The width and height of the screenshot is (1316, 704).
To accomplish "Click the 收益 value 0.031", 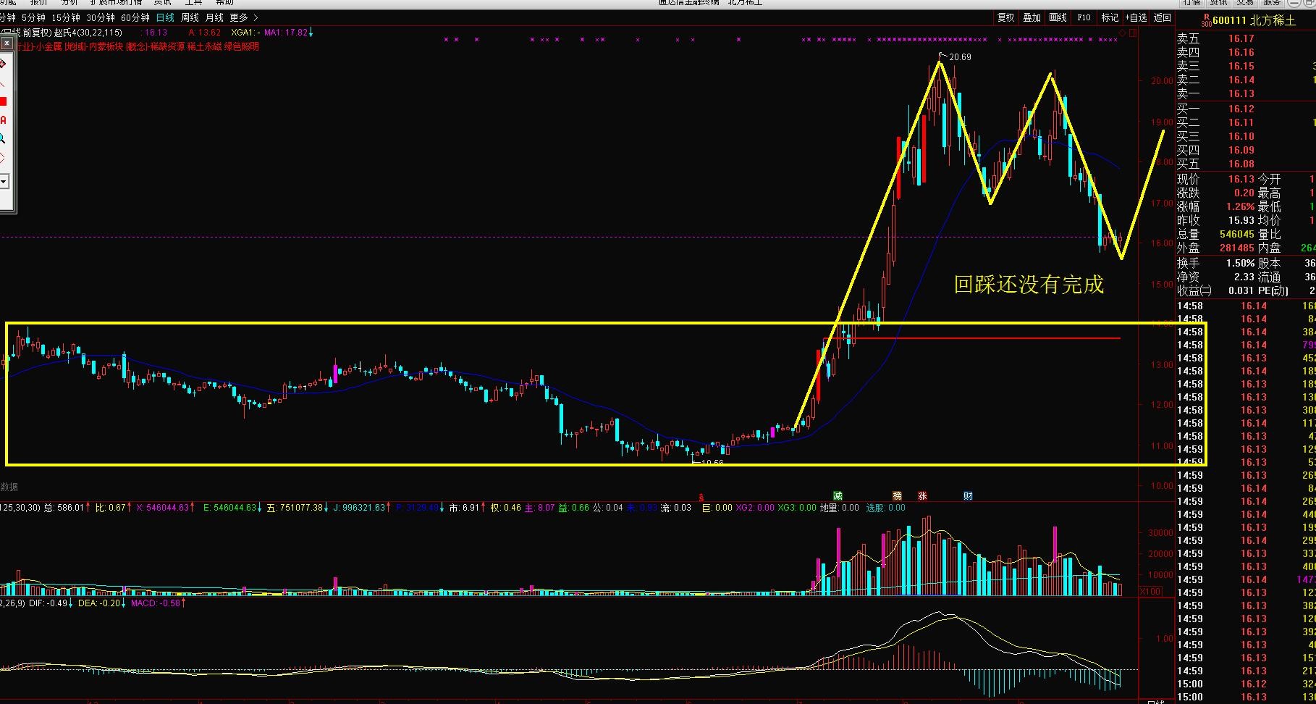I will click(x=1241, y=290).
